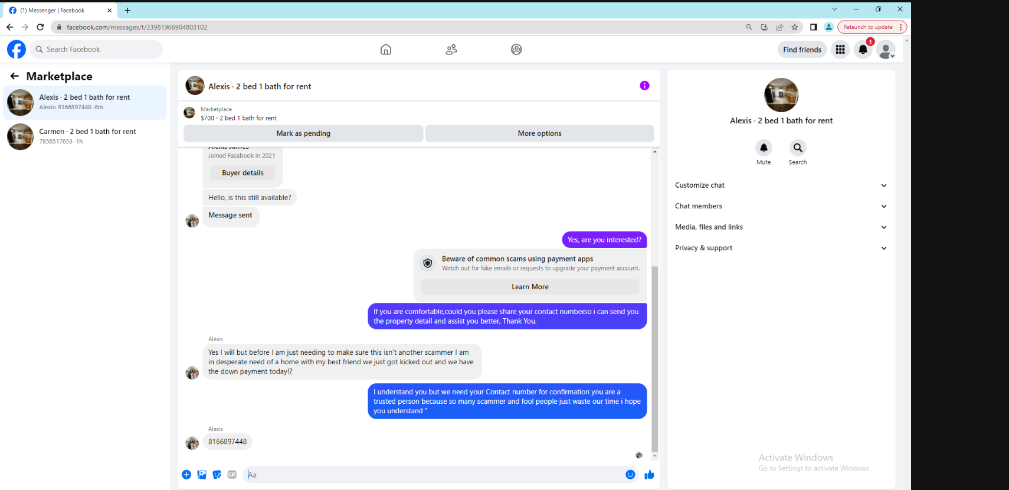This screenshot has width=1009, height=490.
Task: Navigate back in the browser
Action: tap(9, 27)
